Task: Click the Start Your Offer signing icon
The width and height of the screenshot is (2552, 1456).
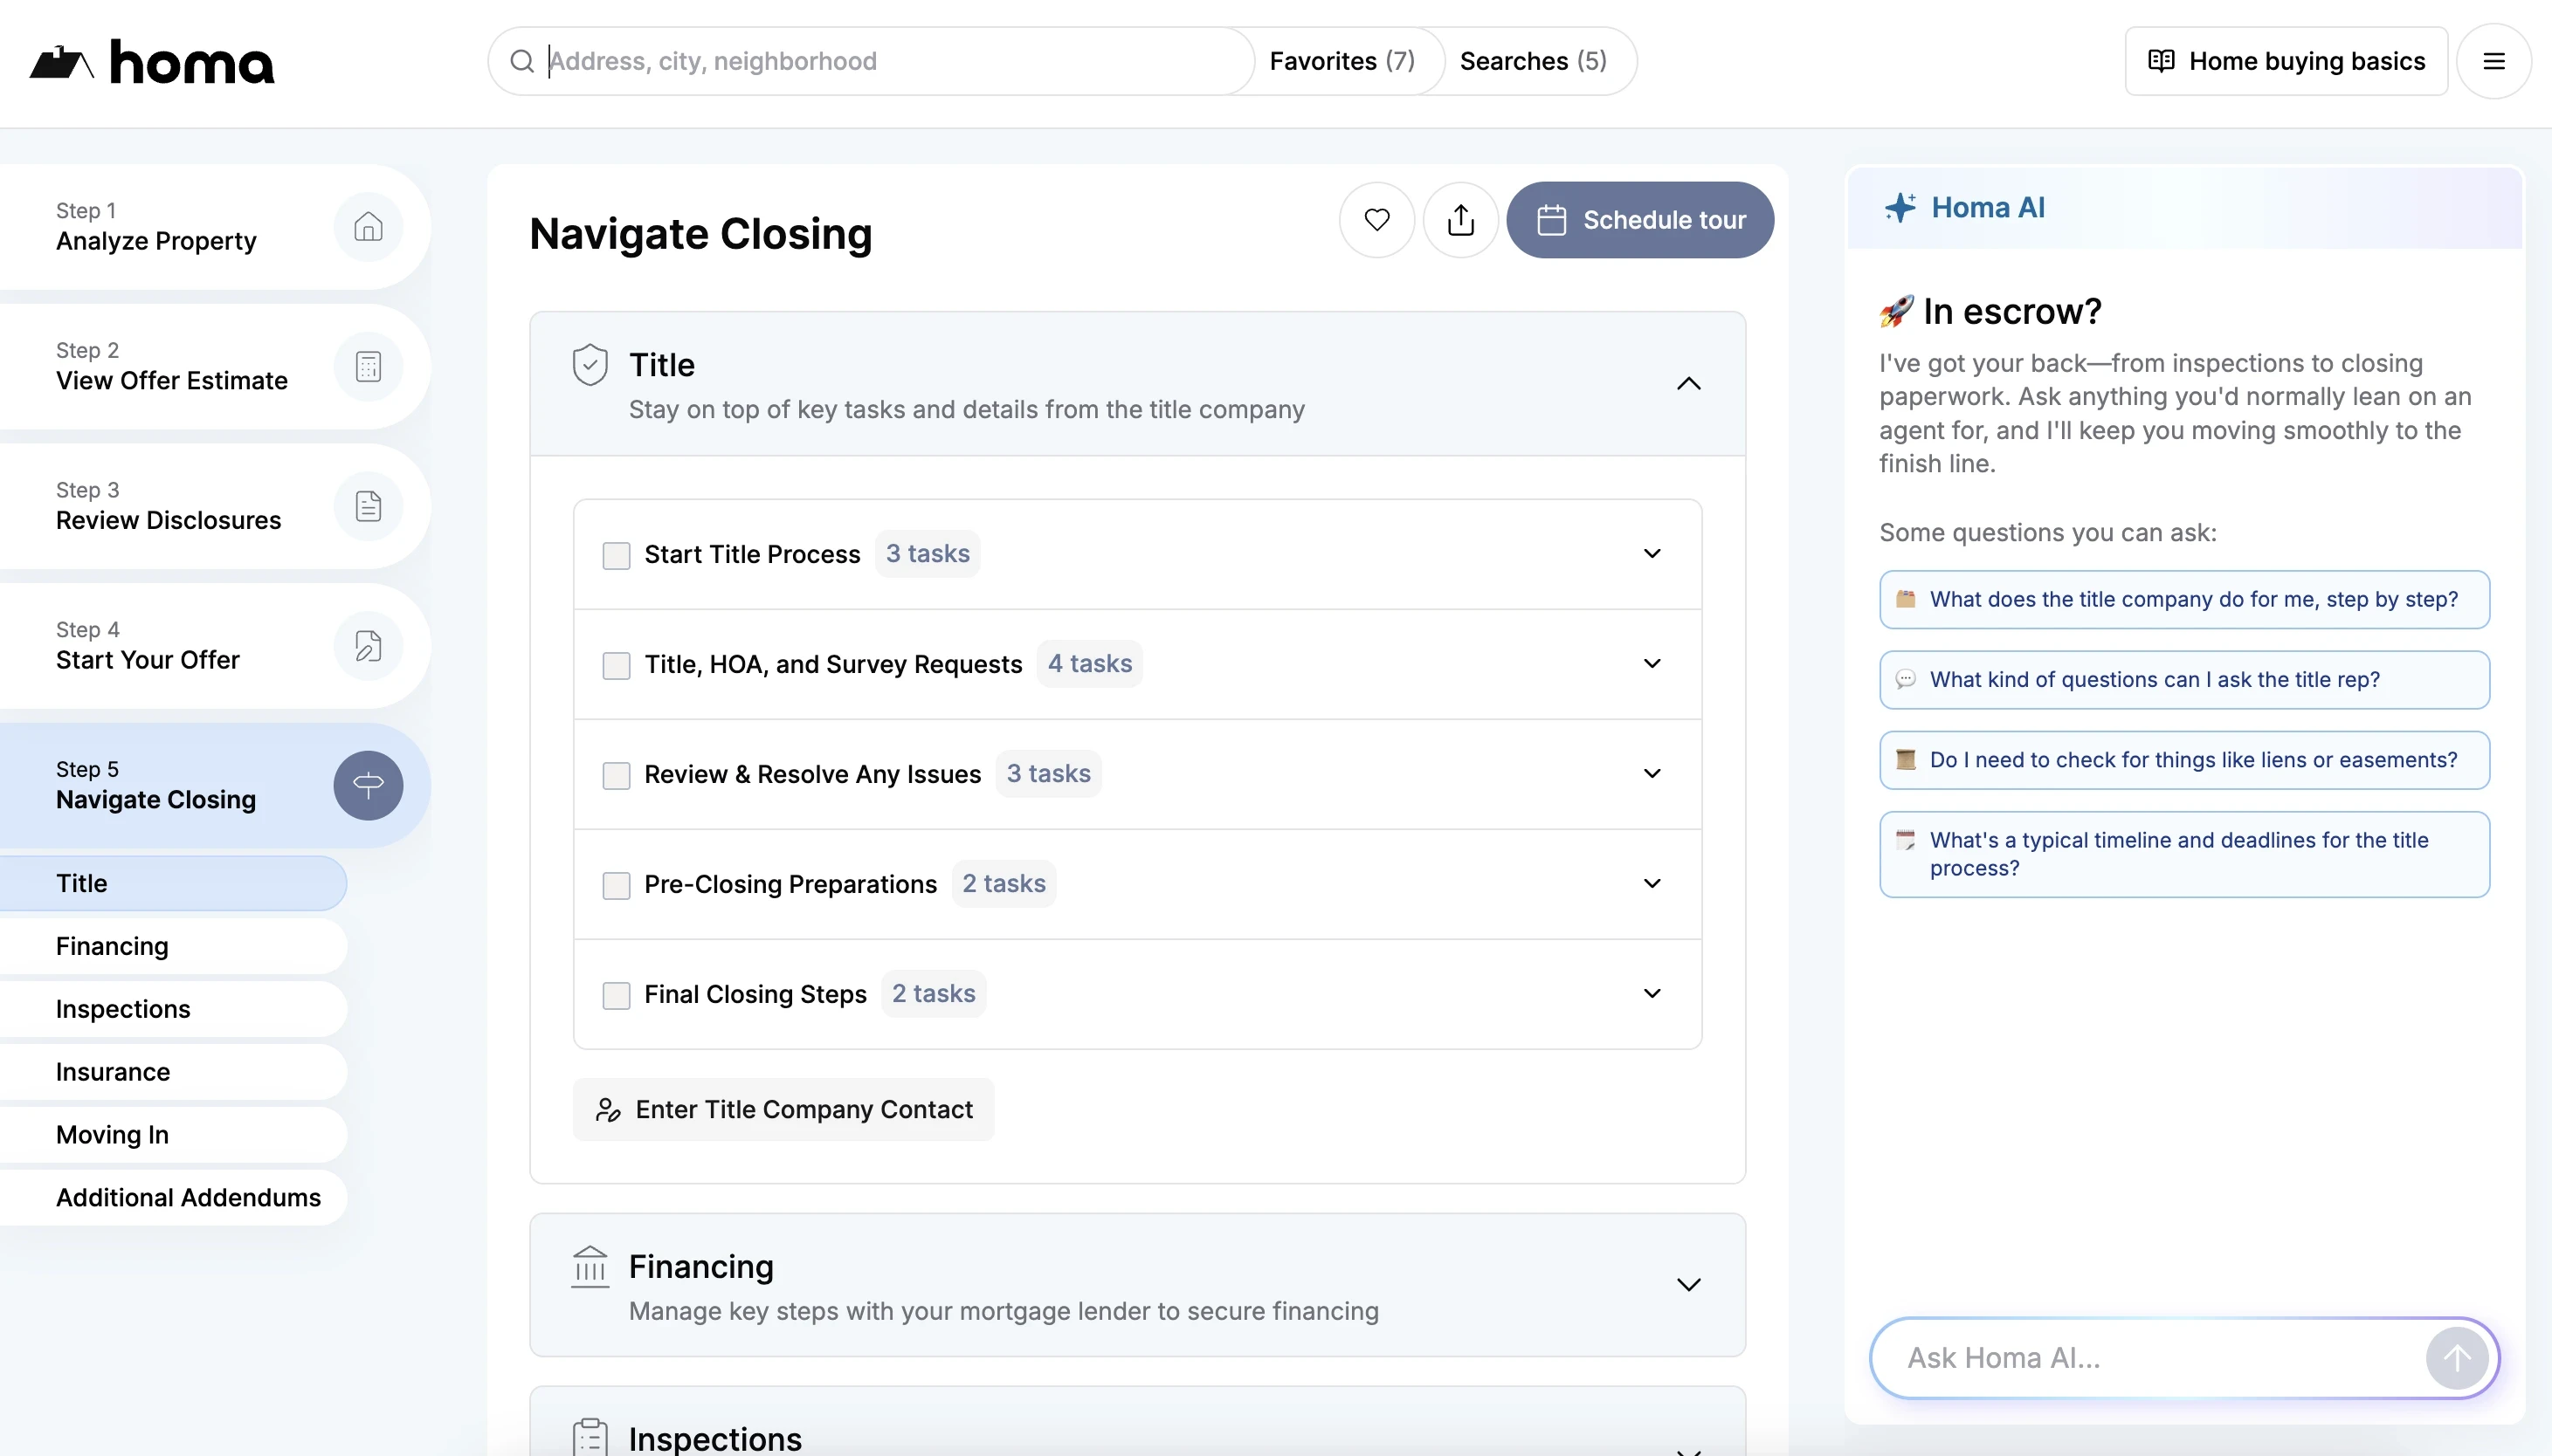Action: 369,646
